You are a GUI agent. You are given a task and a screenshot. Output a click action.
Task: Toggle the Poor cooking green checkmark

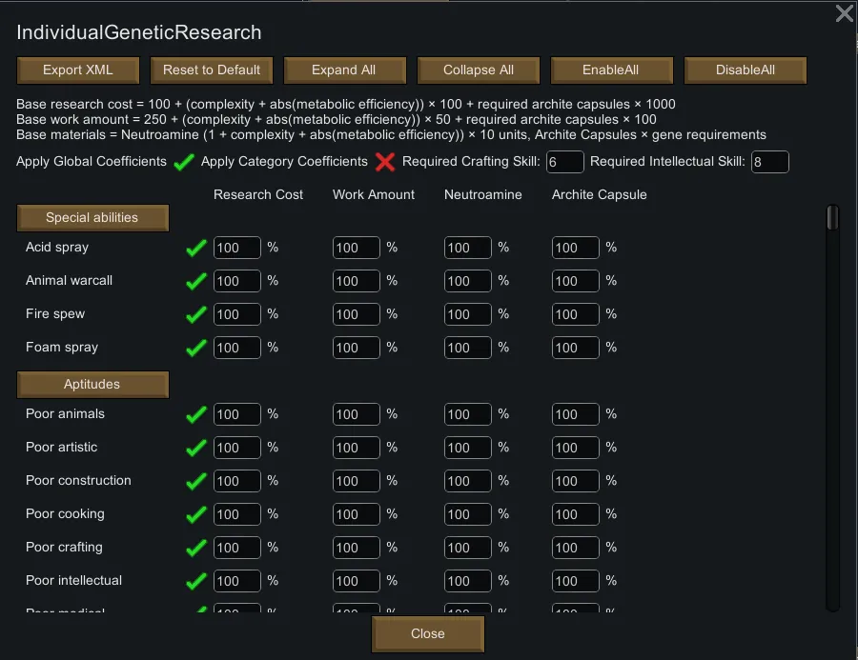[196, 514]
